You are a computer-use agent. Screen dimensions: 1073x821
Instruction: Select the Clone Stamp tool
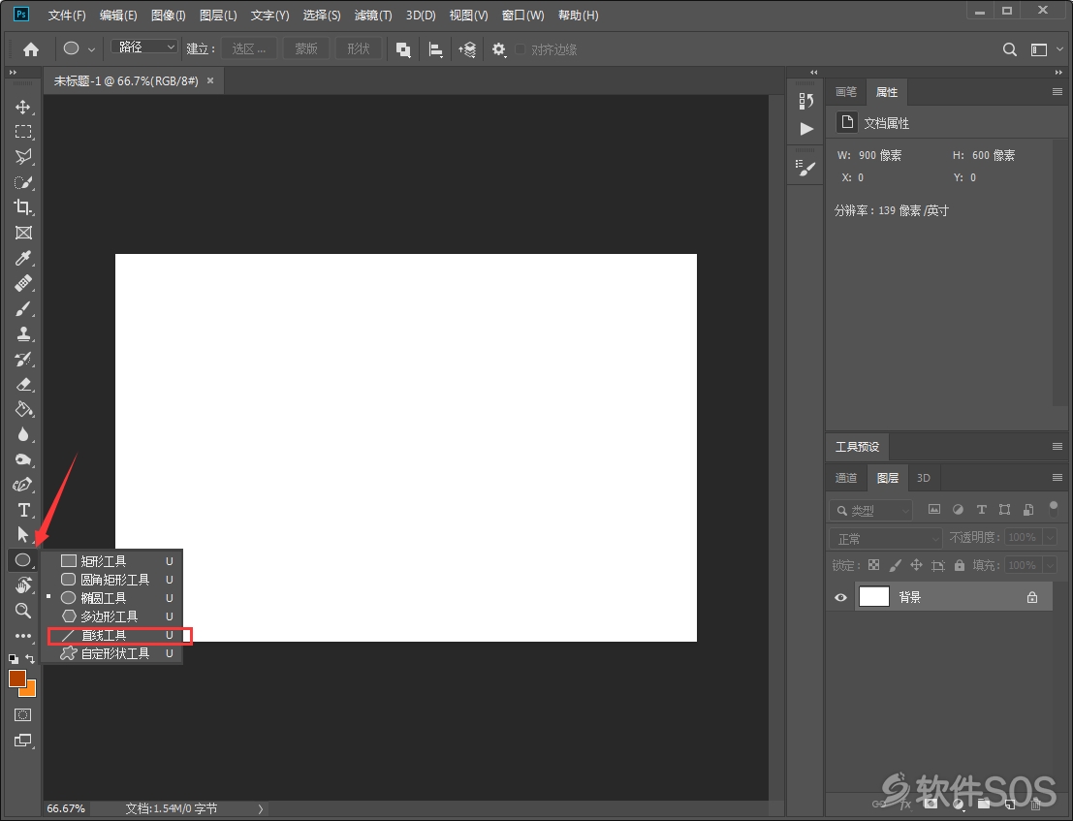click(x=23, y=333)
